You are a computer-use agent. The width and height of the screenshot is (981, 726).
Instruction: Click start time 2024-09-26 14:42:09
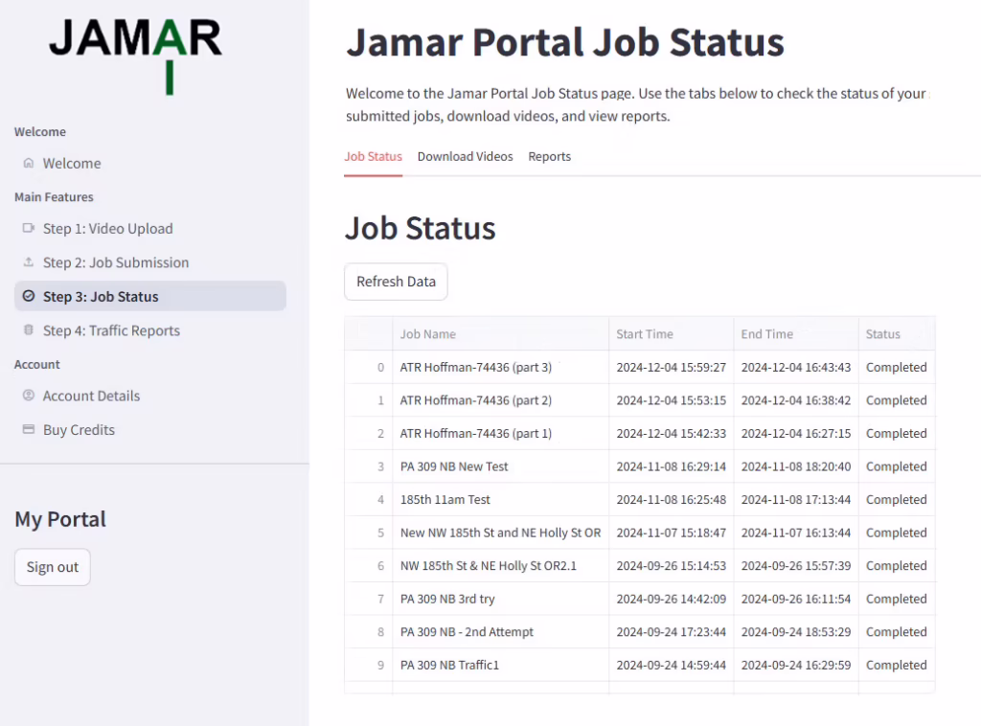672,599
